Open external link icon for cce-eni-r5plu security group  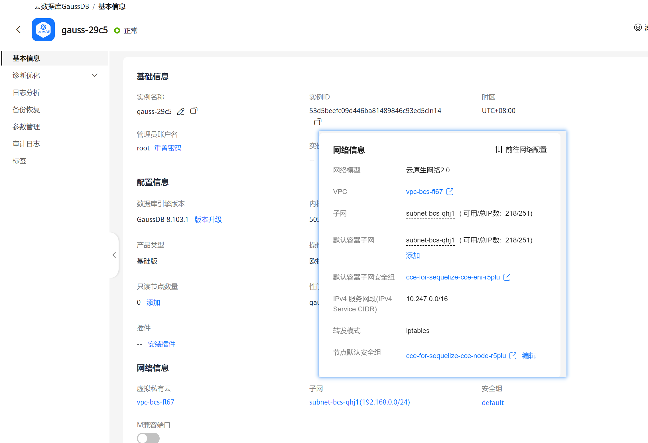point(507,277)
